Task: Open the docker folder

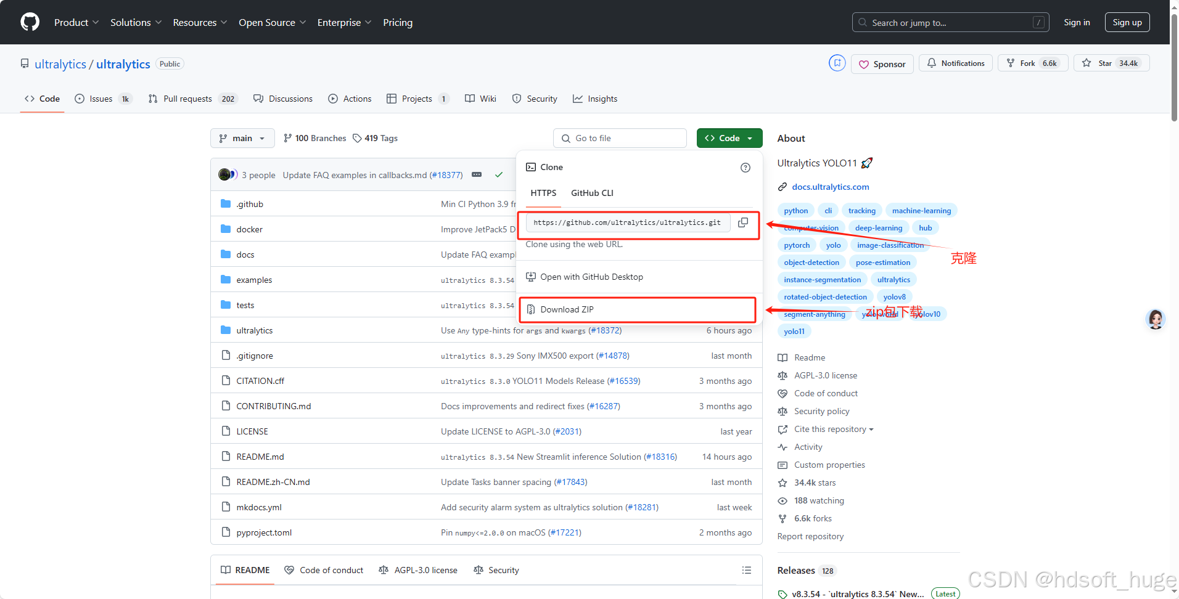Action: coord(249,229)
